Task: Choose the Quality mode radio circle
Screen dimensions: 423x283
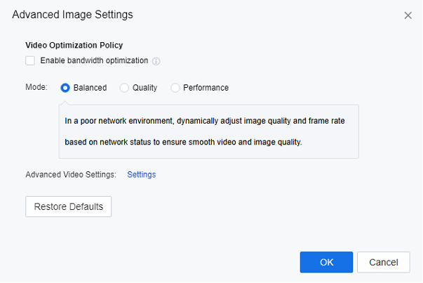Action: pos(124,88)
